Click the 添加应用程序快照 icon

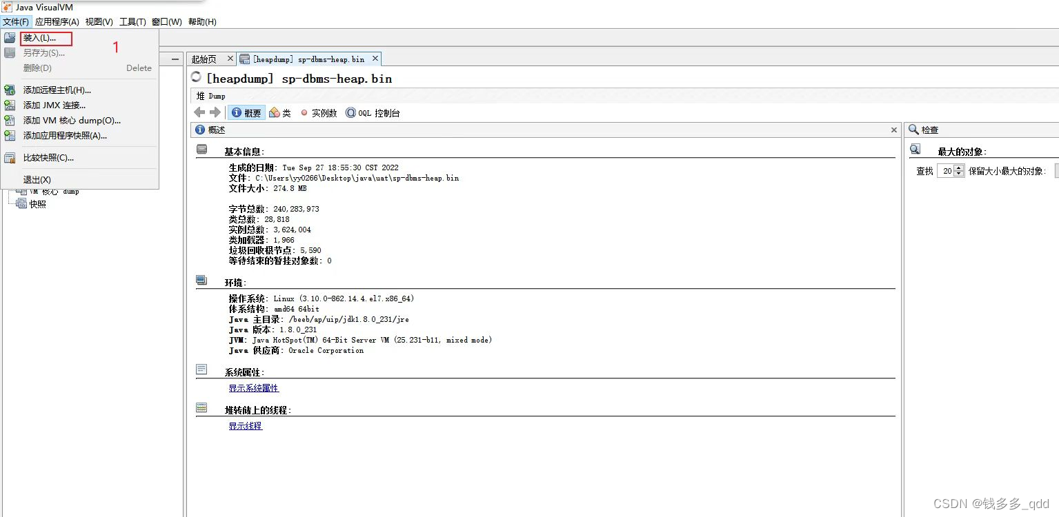pos(10,134)
